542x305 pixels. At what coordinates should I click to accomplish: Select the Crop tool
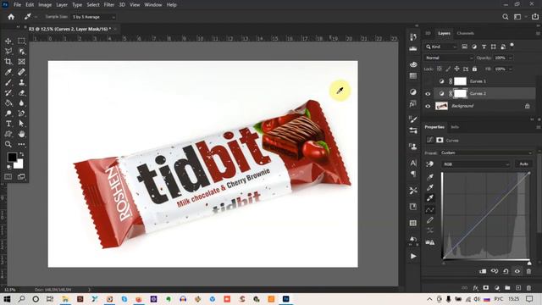click(8, 62)
